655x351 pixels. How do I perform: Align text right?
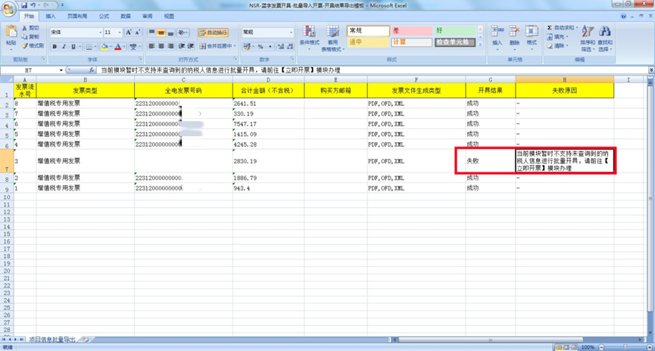pos(170,46)
